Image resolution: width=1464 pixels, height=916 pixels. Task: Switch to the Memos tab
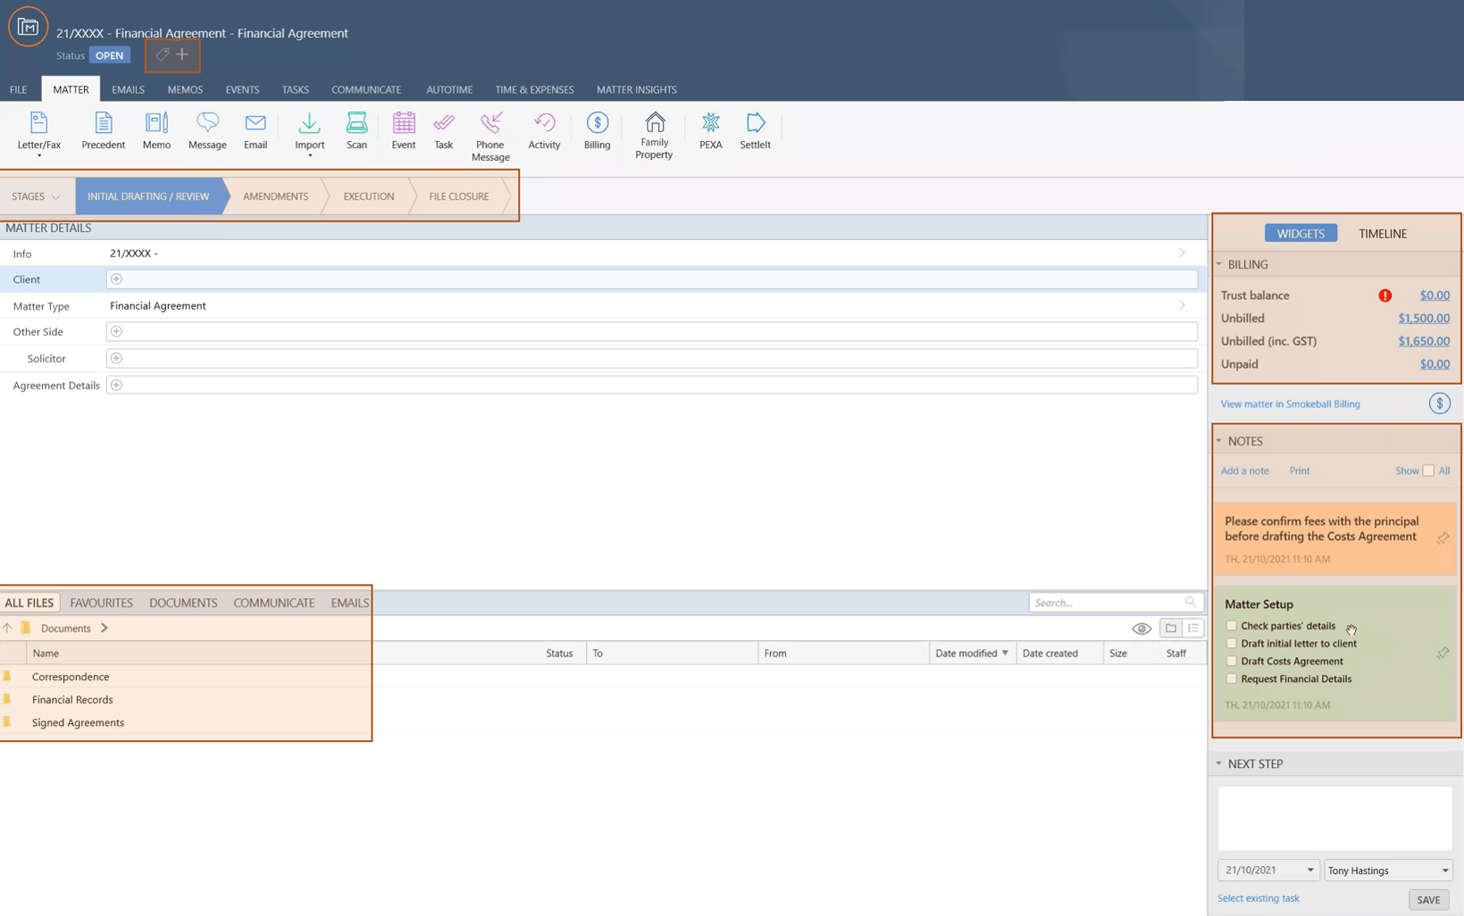tap(185, 89)
